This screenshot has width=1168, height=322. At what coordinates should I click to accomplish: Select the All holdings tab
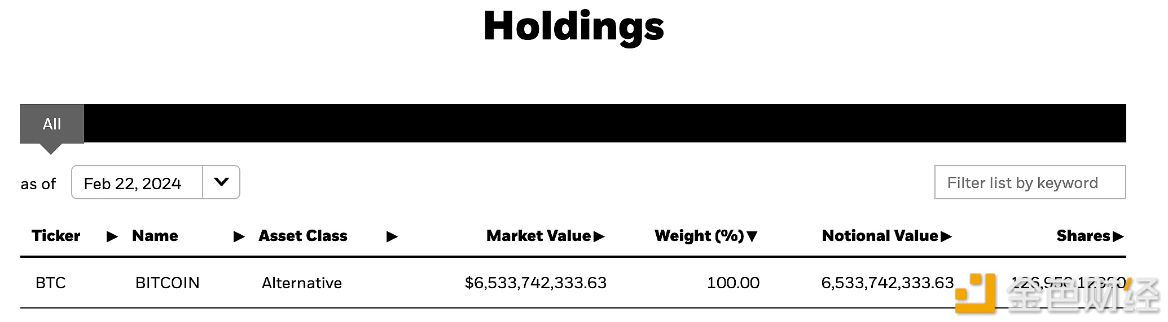(52, 124)
